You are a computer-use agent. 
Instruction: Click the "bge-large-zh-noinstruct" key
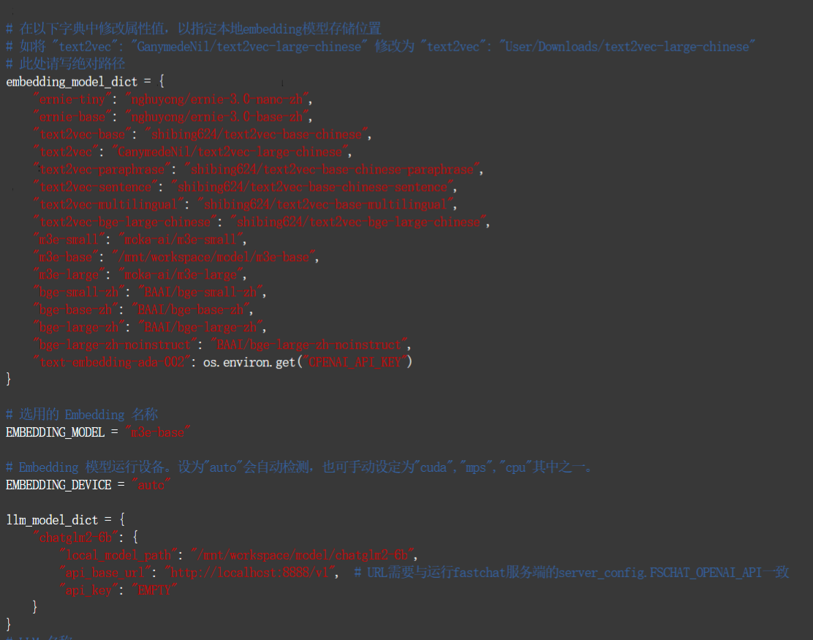(x=115, y=345)
